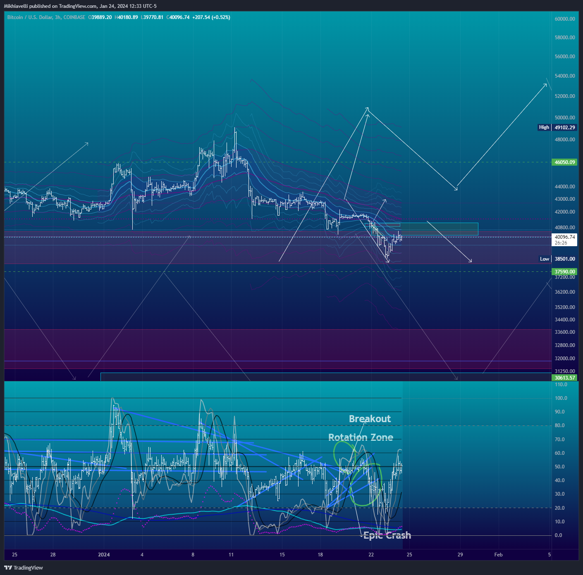
Task: Select the Low 38501.00 price label
Action: (557, 259)
